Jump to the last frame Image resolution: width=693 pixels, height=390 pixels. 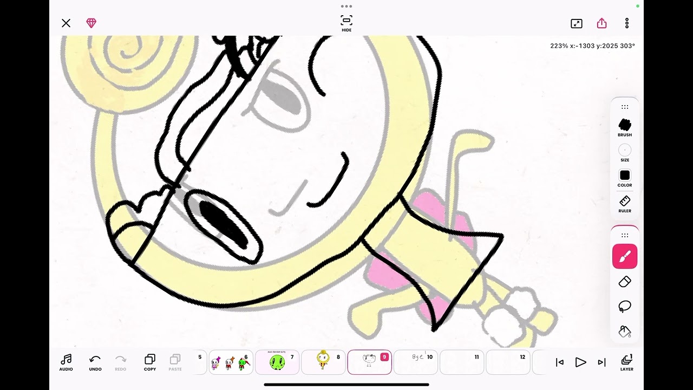click(x=602, y=362)
